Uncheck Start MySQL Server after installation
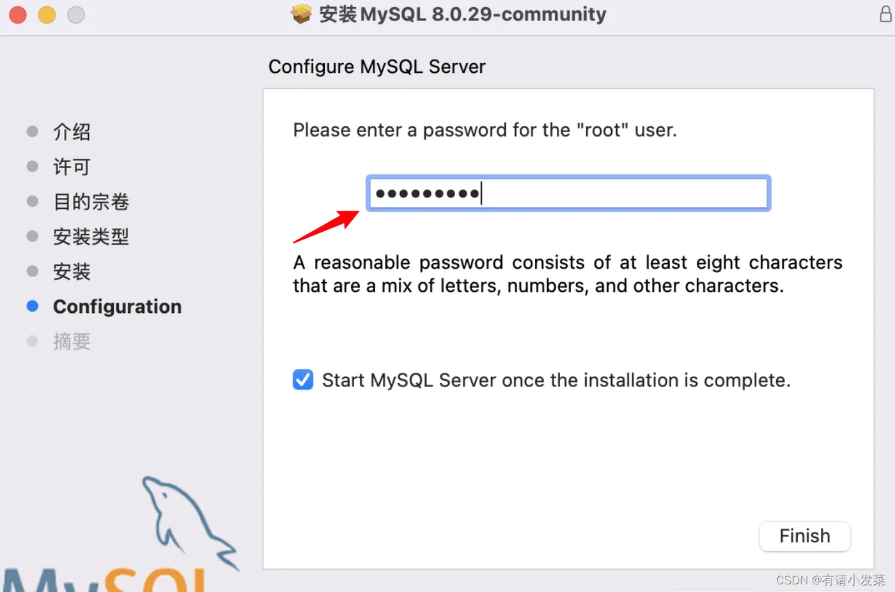The image size is (895, 592). pyautogui.click(x=303, y=380)
